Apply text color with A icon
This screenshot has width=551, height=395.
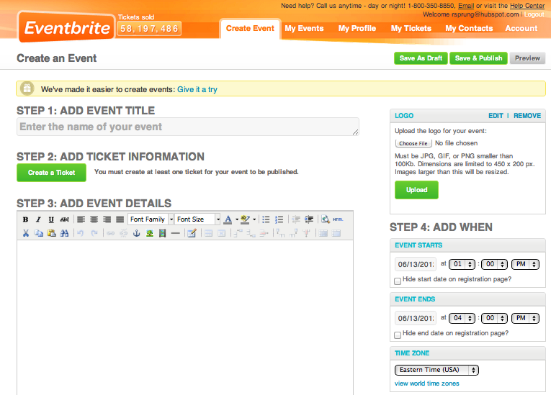pos(228,219)
